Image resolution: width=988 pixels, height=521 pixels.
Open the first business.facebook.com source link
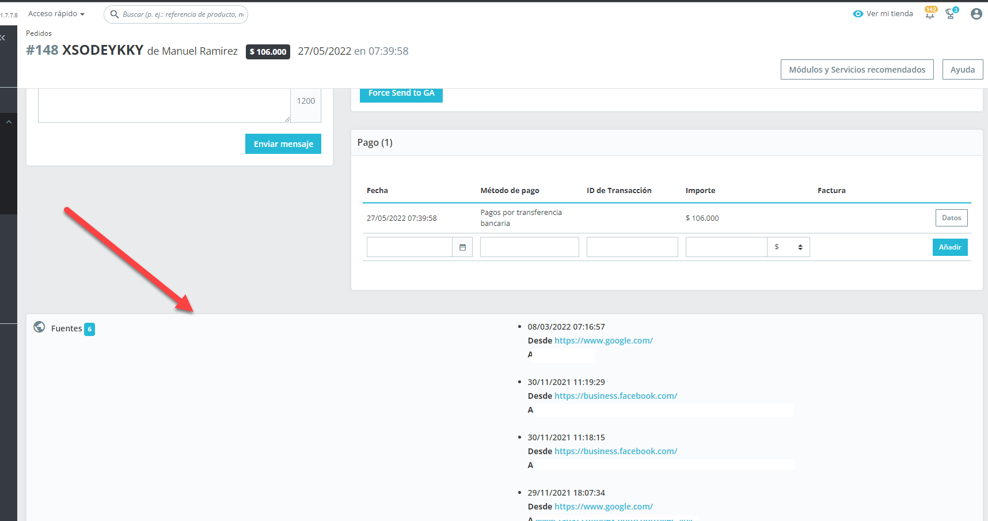(x=615, y=396)
